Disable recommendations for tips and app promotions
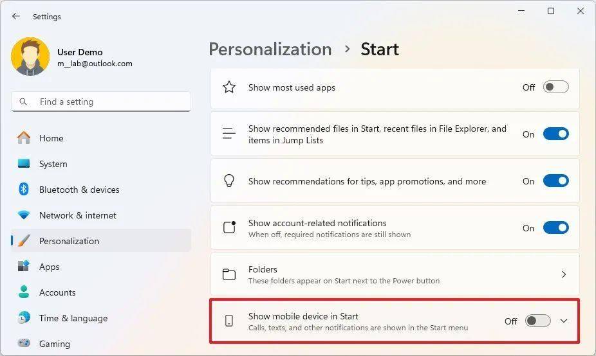The height and width of the screenshot is (356, 596). (x=555, y=181)
